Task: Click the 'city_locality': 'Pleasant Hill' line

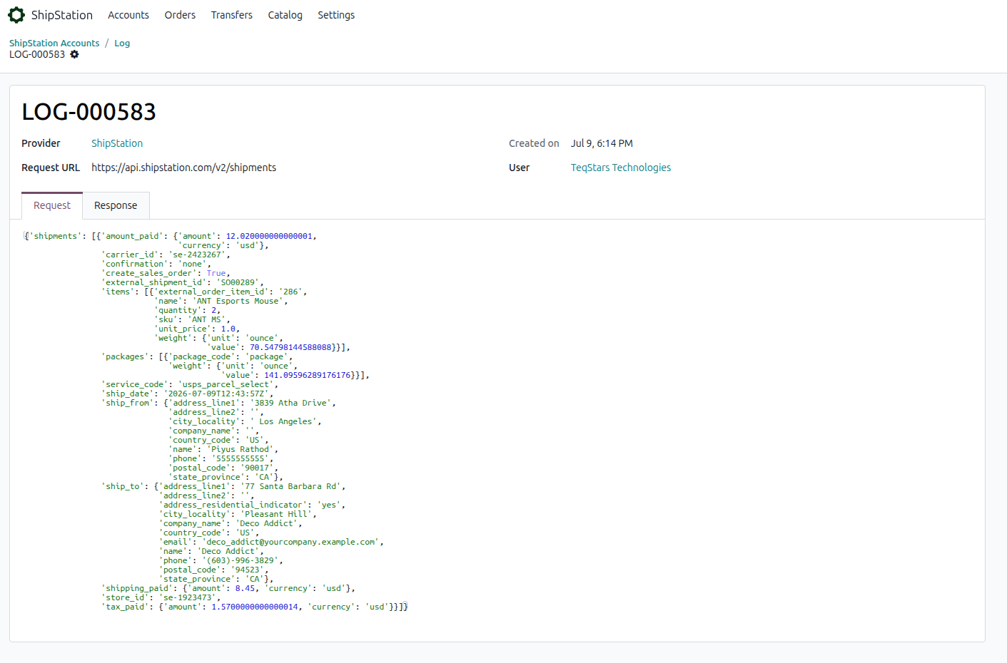Action: (238, 514)
